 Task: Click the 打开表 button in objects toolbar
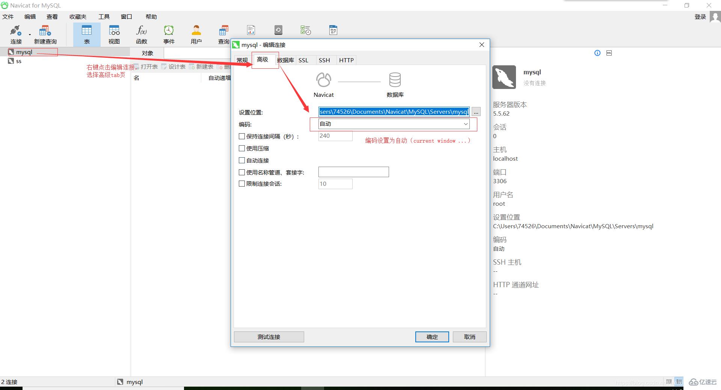coord(146,66)
